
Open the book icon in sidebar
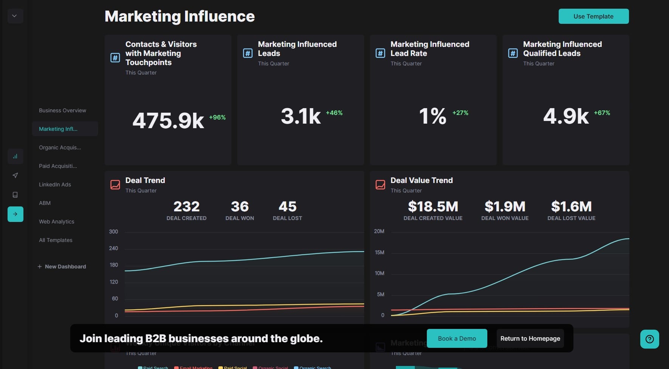click(15, 195)
